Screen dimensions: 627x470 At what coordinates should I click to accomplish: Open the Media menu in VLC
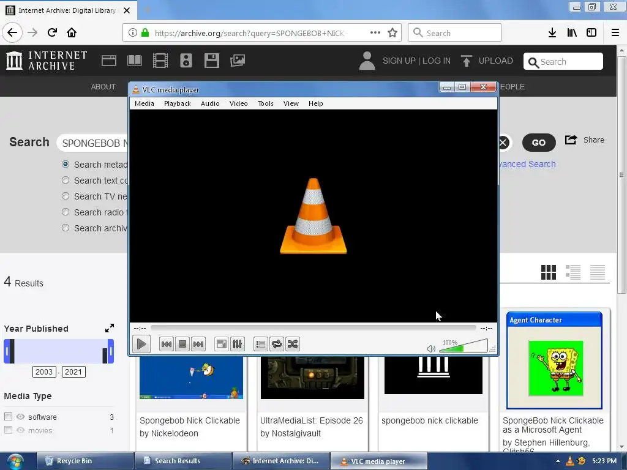coord(145,103)
